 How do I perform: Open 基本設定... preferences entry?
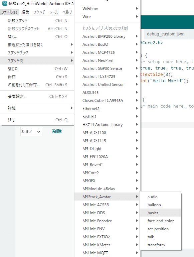tap(37, 97)
